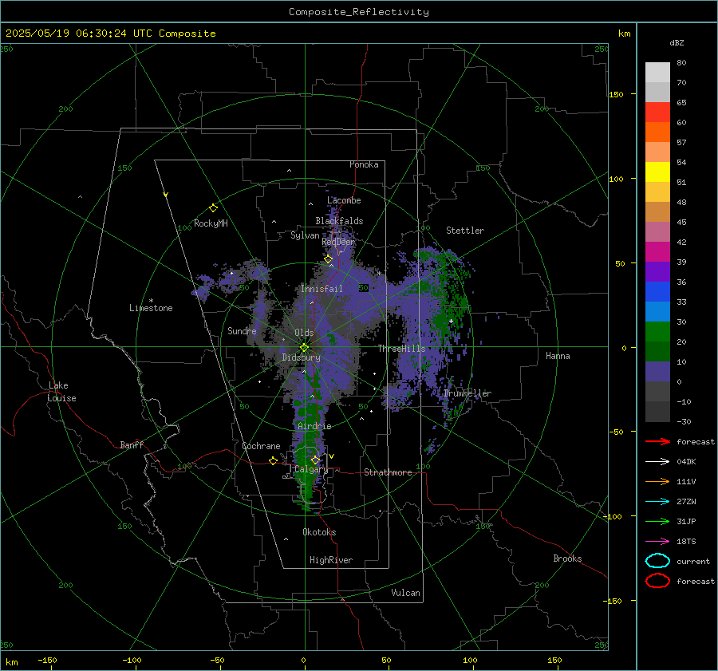
Task: Click the '-30' dBZ legend value
Action: click(x=684, y=421)
